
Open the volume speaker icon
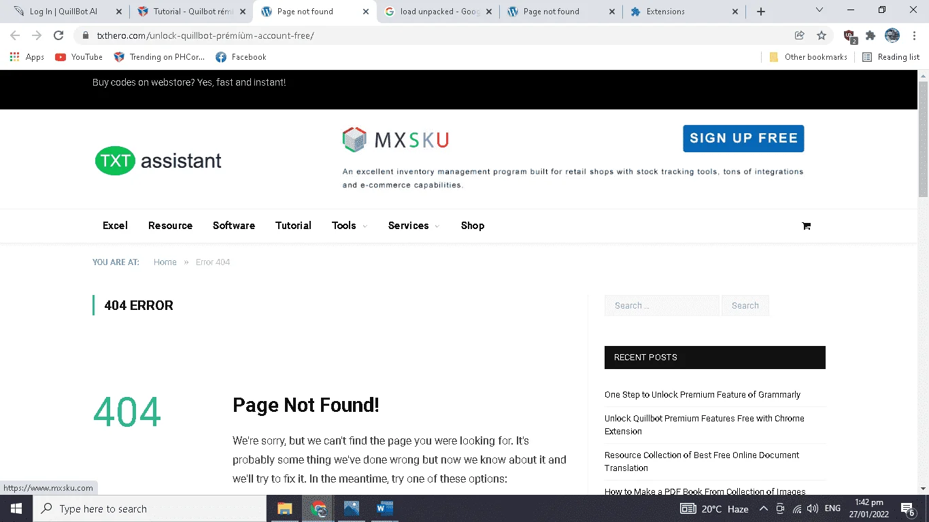point(812,508)
